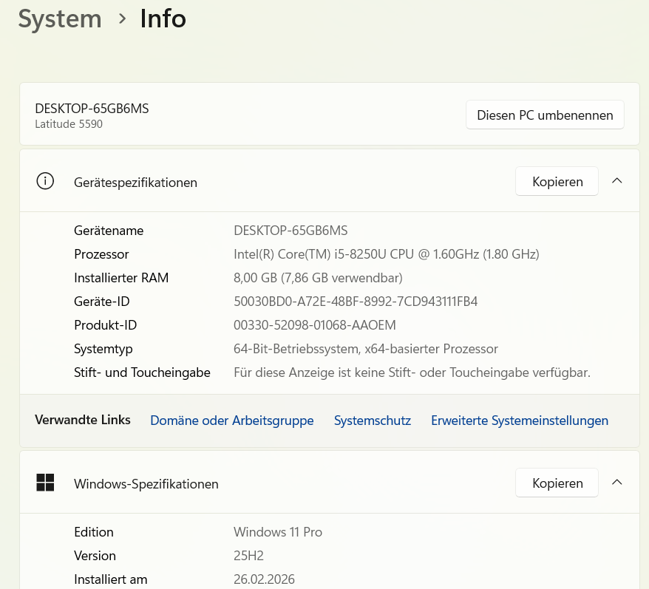Select the 'Windows 11 Pro' edition value

click(x=278, y=532)
